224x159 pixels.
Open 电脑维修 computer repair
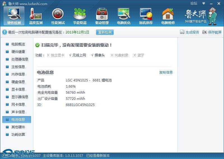pos(168,16)
